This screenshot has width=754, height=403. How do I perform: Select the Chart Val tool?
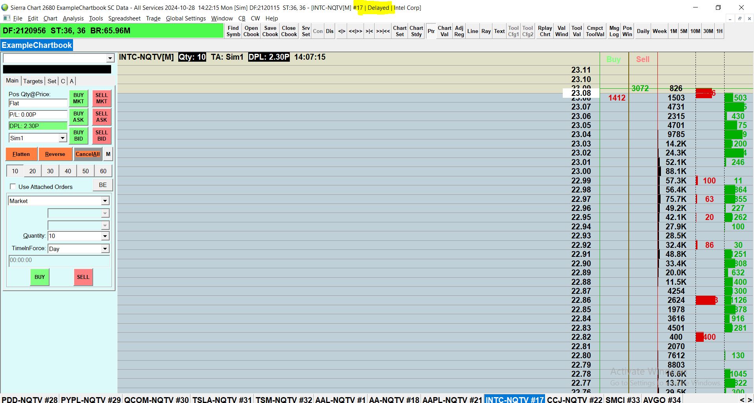pyautogui.click(x=445, y=31)
